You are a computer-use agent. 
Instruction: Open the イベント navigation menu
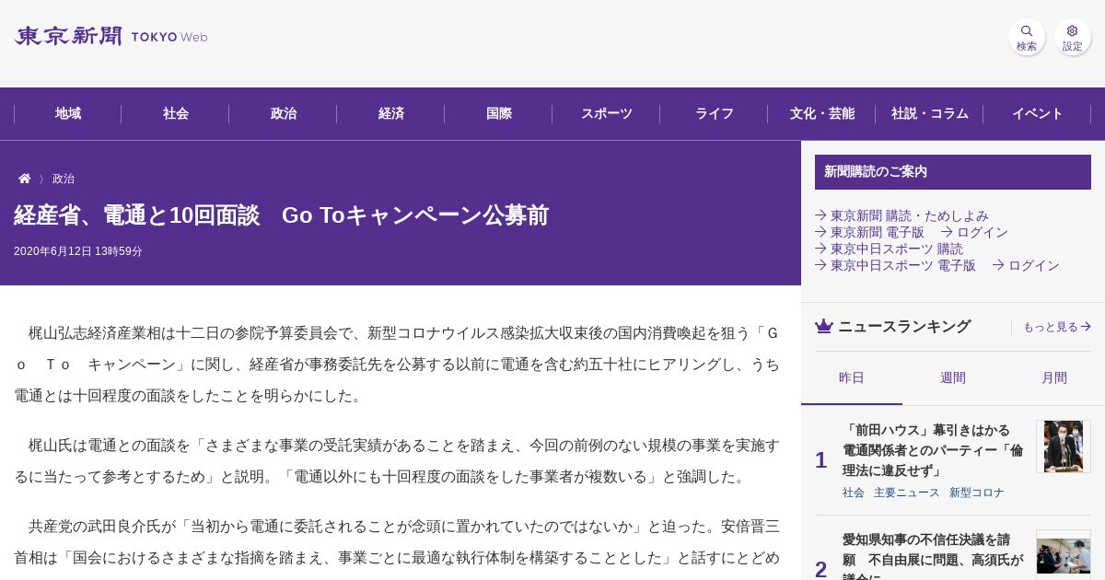click(x=1038, y=113)
